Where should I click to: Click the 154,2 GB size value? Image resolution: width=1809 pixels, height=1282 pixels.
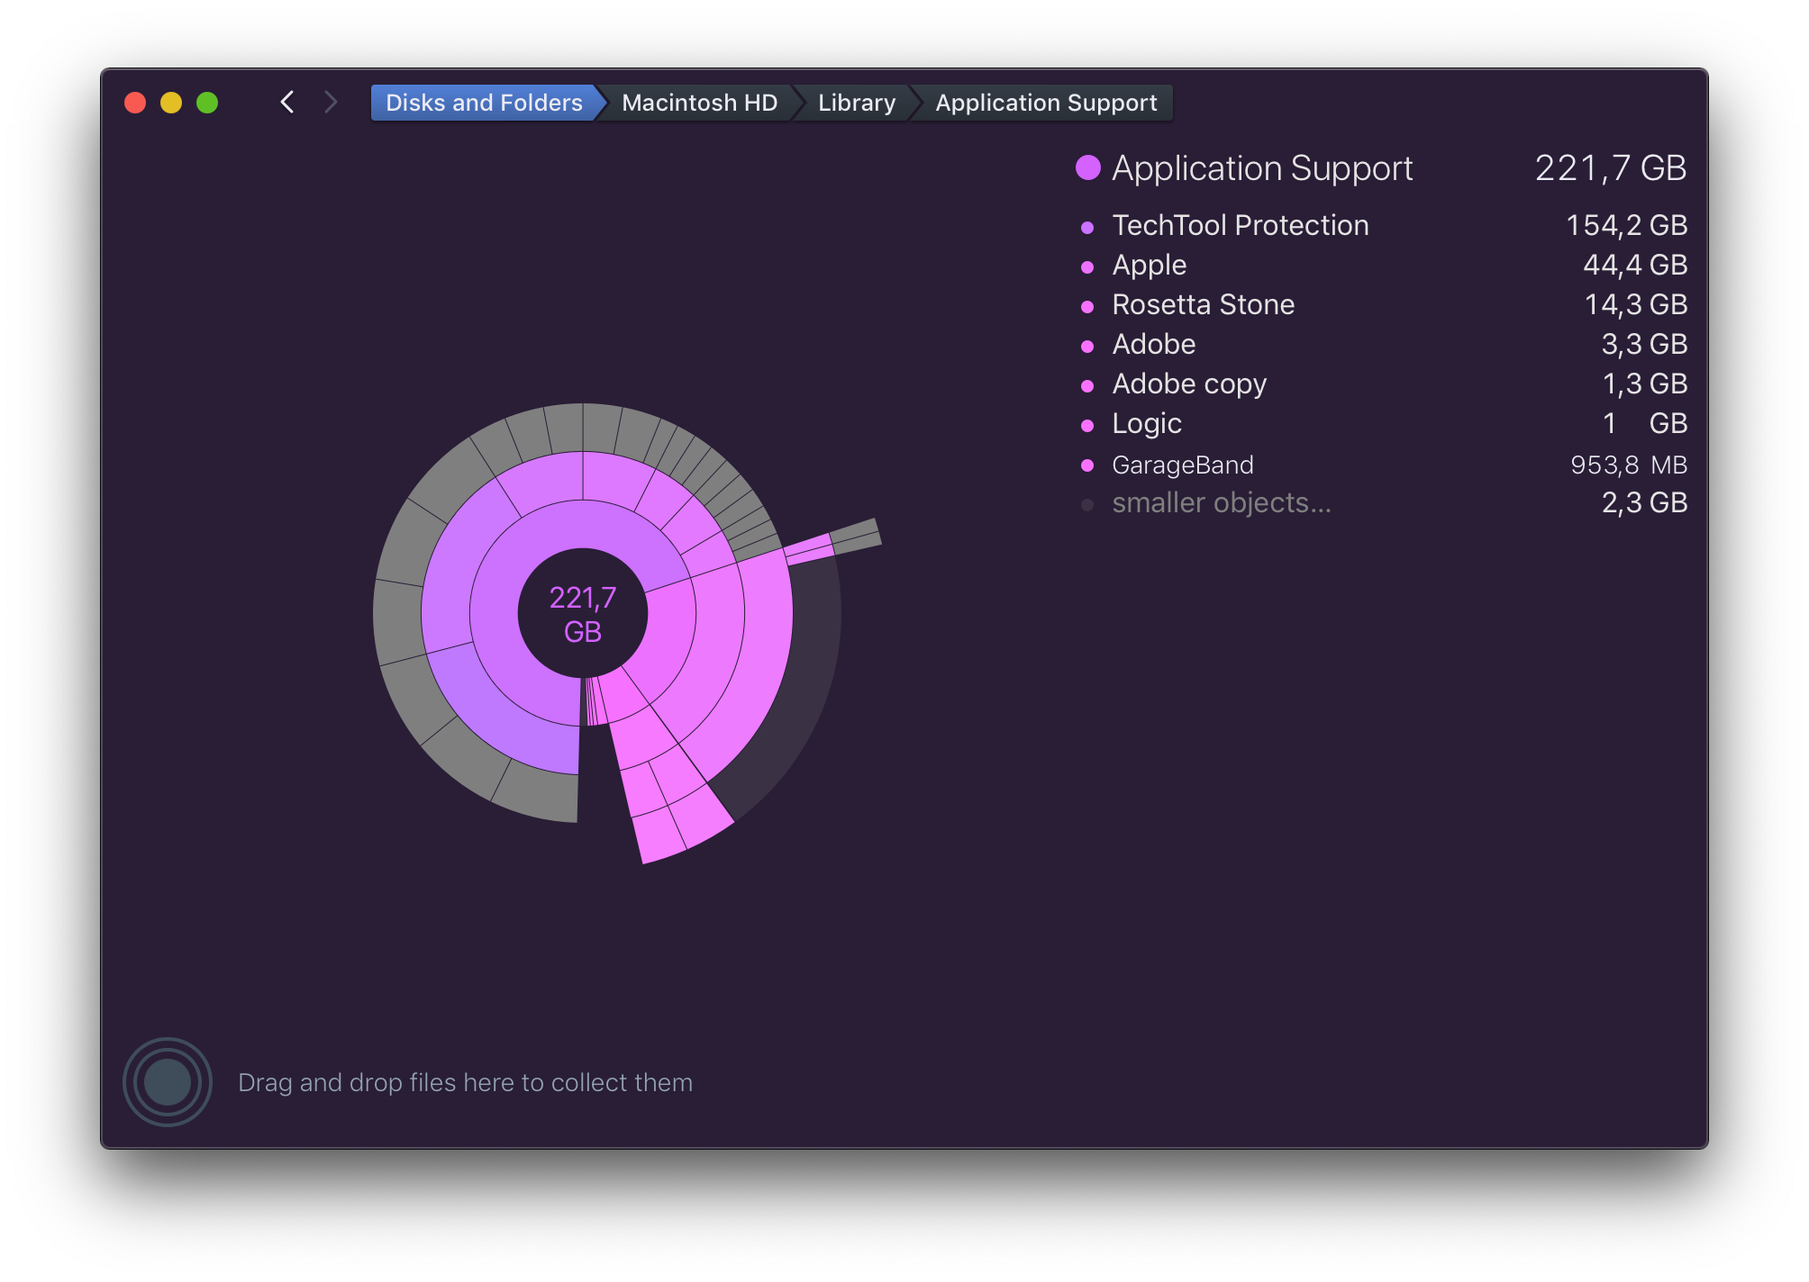tap(1626, 225)
